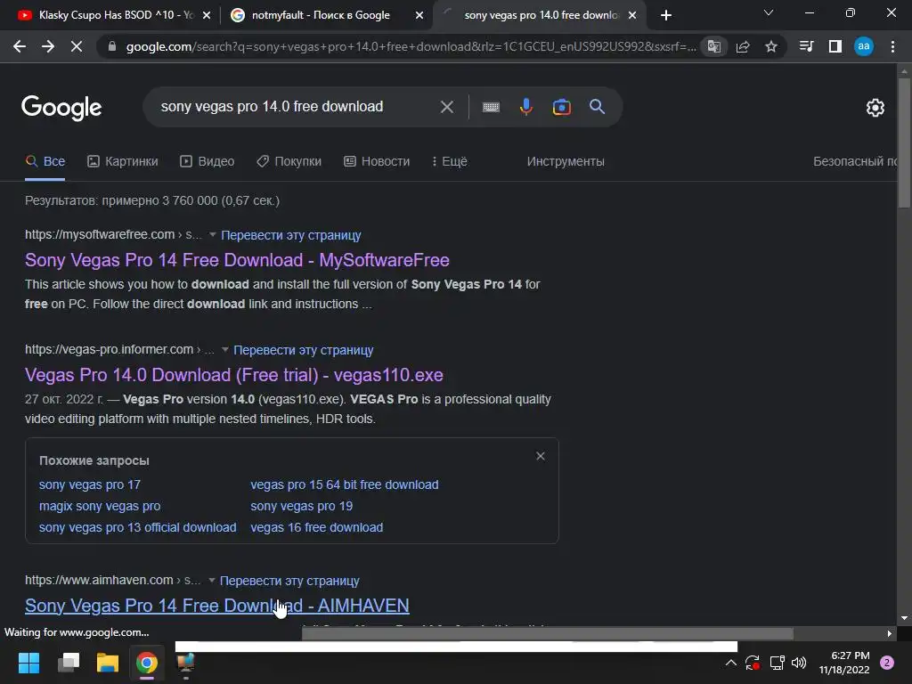
Task: Search related vegas 16 free download
Action: pos(316,527)
